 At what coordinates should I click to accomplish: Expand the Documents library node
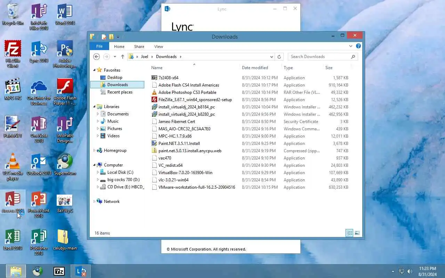coord(98,114)
